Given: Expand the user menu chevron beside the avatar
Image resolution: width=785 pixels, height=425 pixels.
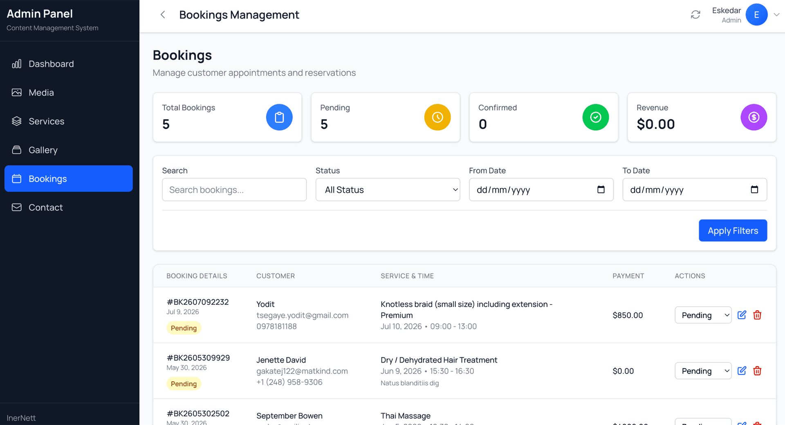Looking at the screenshot, I should pyautogui.click(x=776, y=15).
